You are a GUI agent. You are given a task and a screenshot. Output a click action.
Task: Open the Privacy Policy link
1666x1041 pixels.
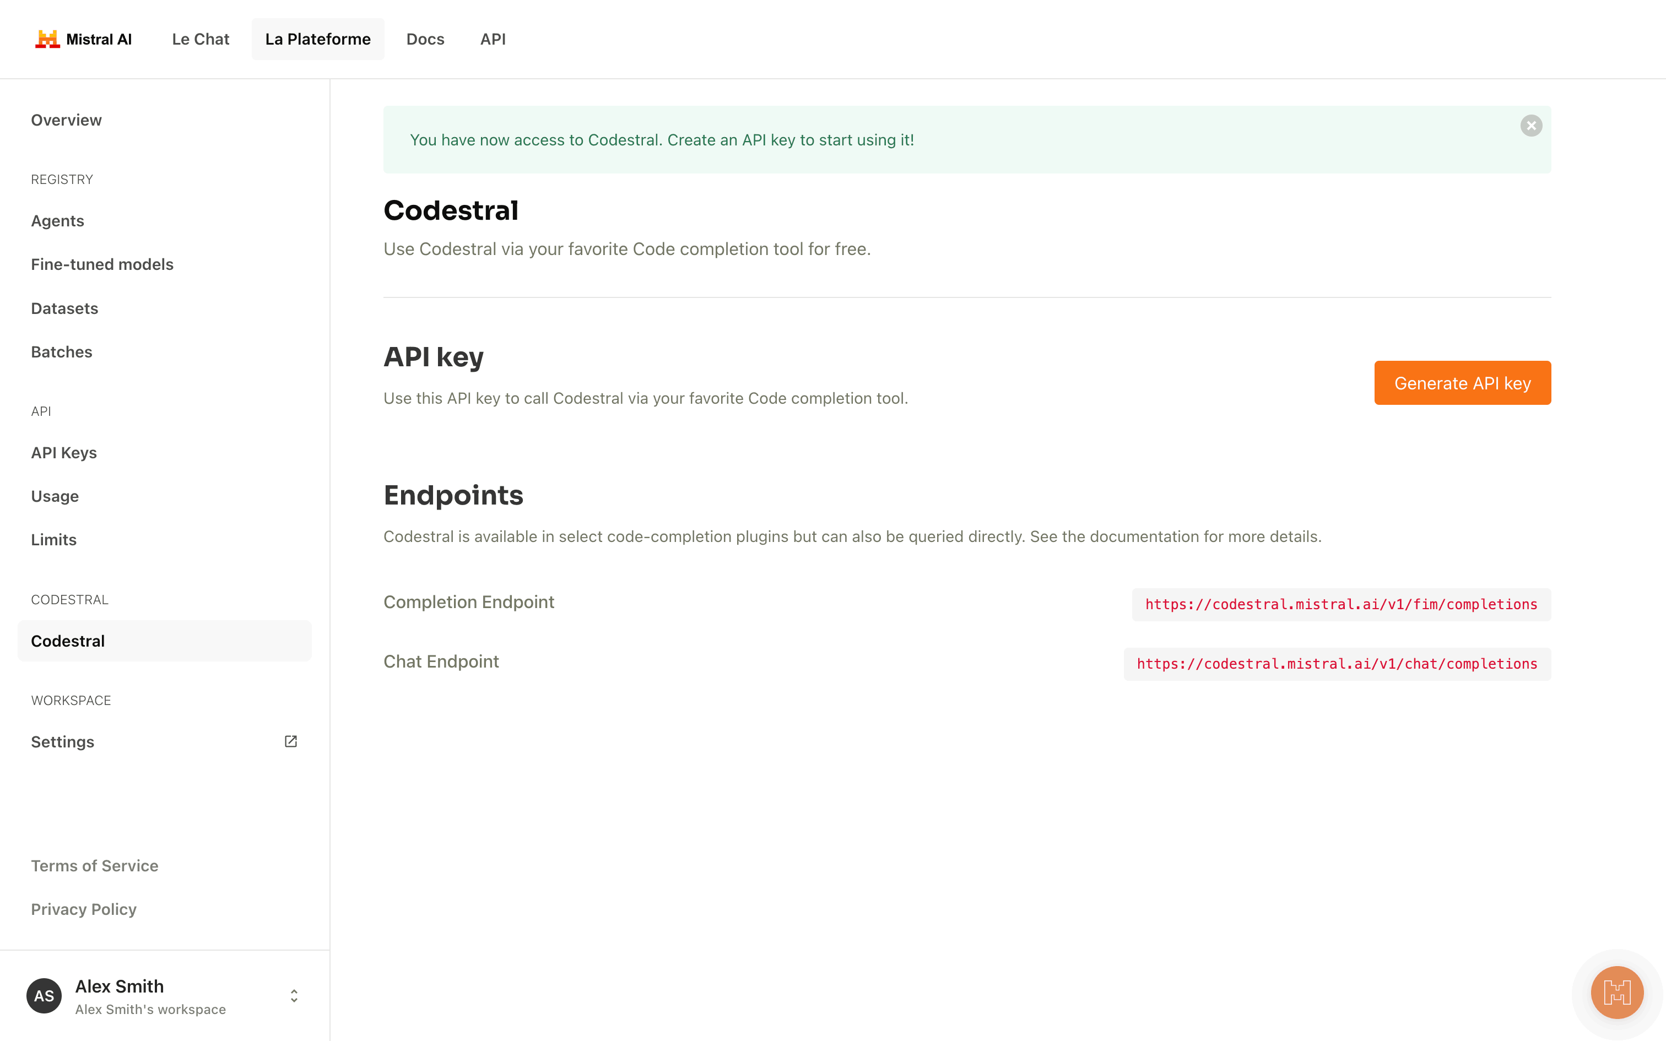(84, 909)
